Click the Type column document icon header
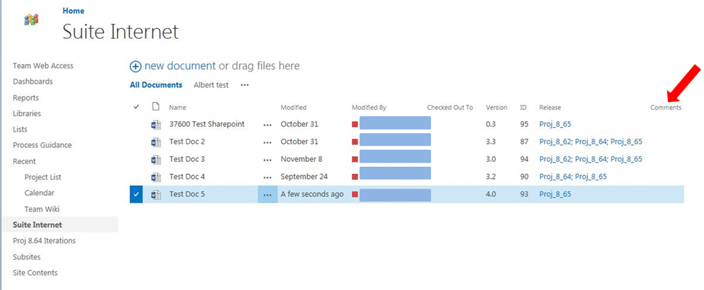 click(156, 107)
